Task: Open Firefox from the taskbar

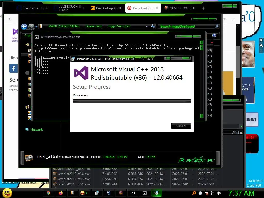Action: tap(60, 193)
